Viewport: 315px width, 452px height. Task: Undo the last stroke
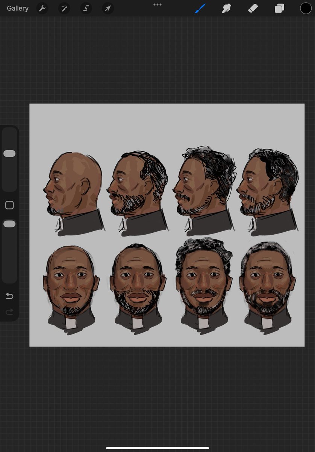pos(9,296)
